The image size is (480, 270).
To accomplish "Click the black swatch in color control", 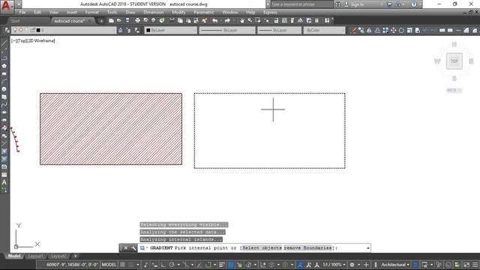I will point(148,30).
